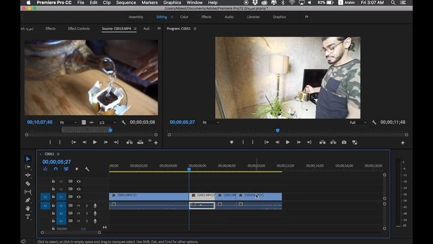Toggle Linked Selection in timeline
The width and height of the screenshot is (433, 244).
[x=66, y=169]
